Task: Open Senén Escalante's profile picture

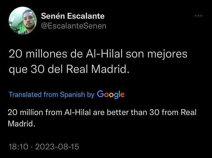Action: (x=23, y=21)
